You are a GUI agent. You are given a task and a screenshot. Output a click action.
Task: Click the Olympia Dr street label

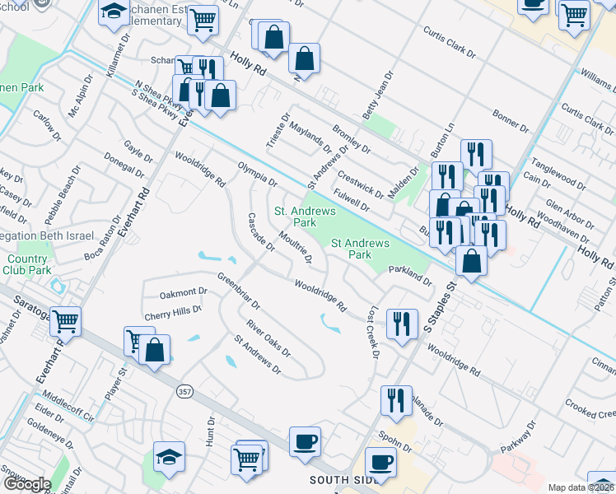[x=258, y=175]
